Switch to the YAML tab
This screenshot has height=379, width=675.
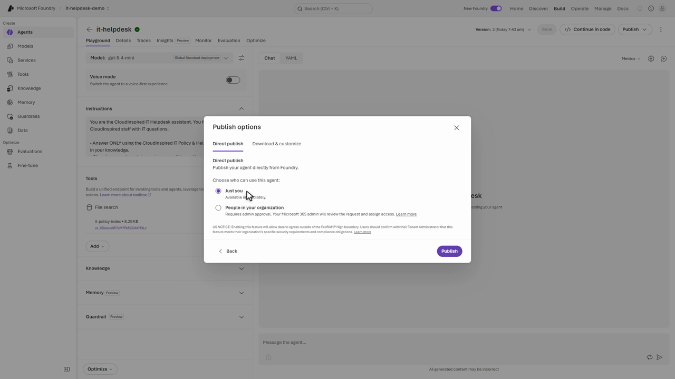point(291,58)
